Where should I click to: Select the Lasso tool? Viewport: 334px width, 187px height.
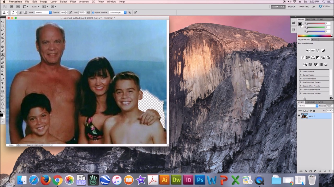pyautogui.click(x=3, y=30)
